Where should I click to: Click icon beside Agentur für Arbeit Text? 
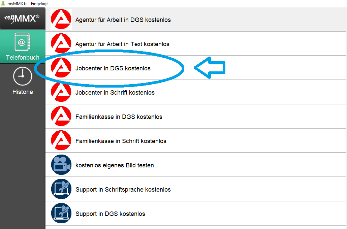(61, 44)
